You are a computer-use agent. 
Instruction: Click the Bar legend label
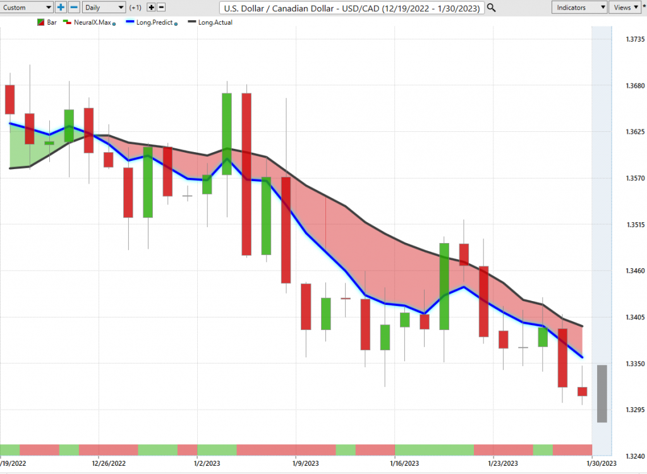pos(52,22)
